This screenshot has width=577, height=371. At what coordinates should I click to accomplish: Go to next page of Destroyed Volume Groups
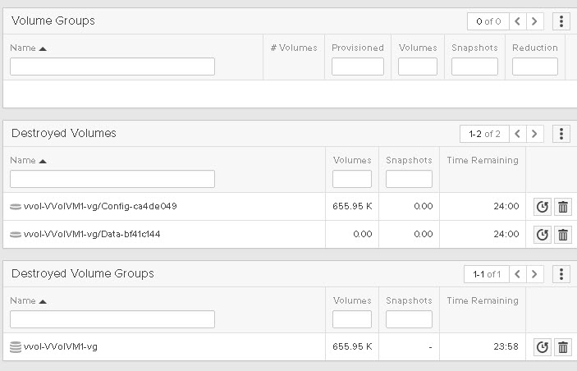[534, 274]
